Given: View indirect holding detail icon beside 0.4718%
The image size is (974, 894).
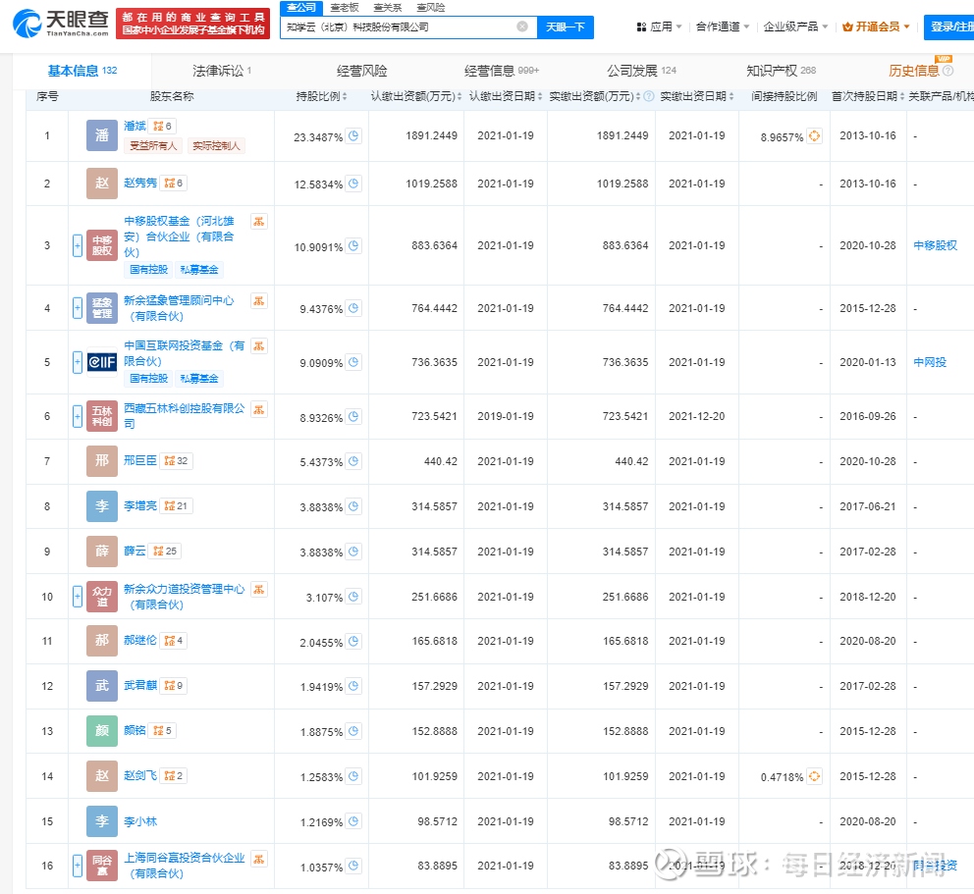Looking at the screenshot, I should tap(814, 776).
